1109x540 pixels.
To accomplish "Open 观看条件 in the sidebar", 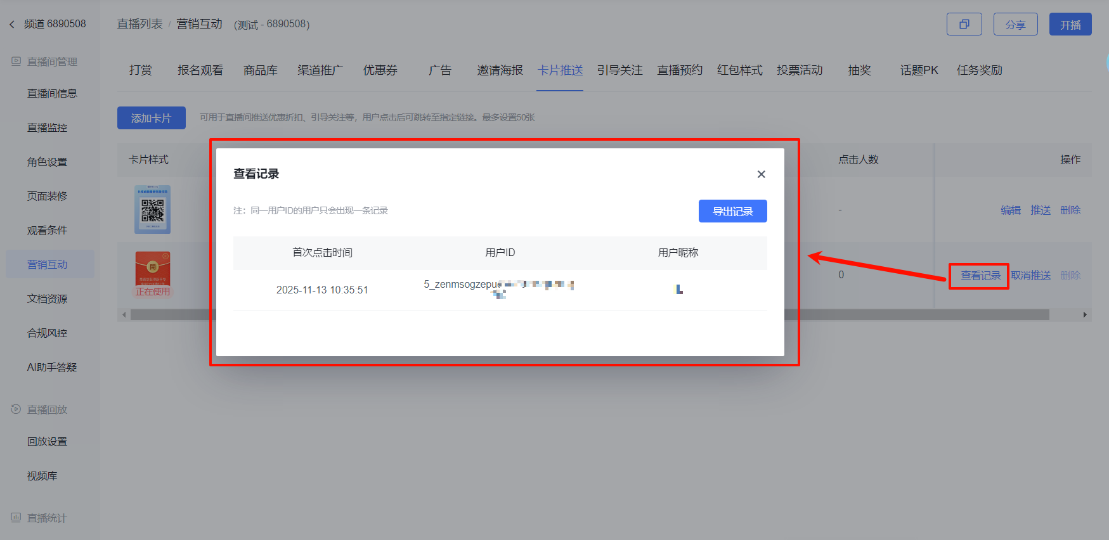I will click(x=47, y=230).
